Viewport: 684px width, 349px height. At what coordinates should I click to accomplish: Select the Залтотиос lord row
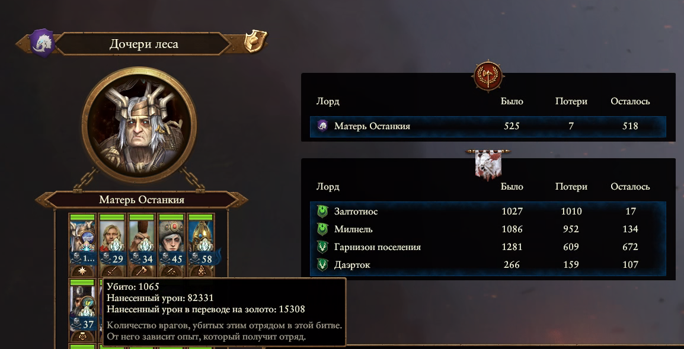[488, 212]
